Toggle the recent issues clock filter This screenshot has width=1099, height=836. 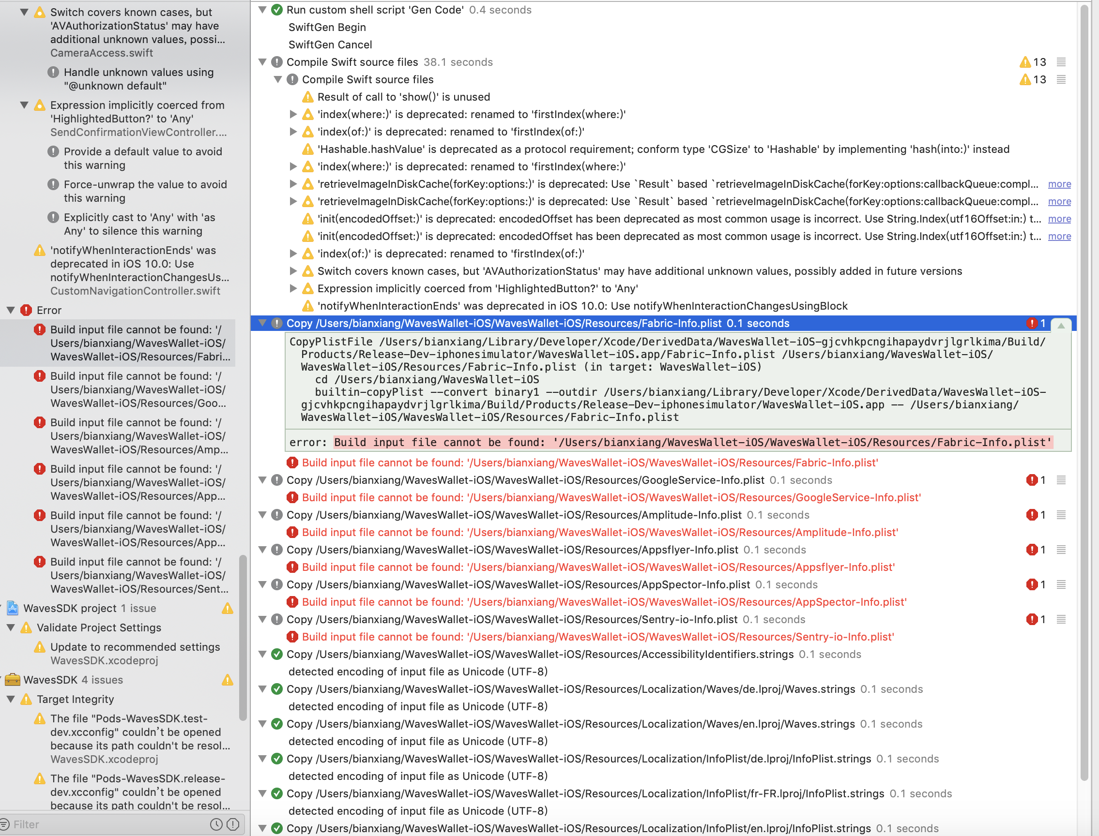[216, 824]
